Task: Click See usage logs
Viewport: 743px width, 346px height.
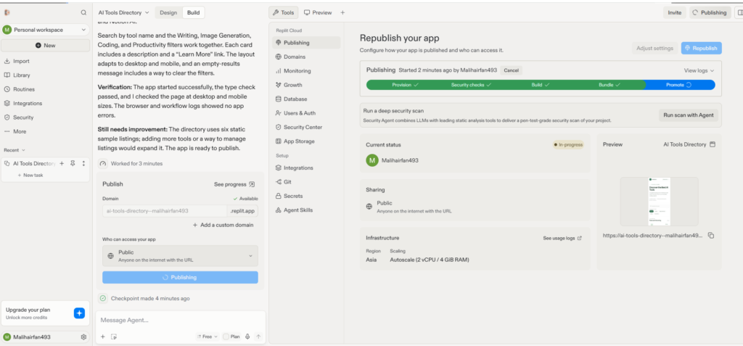Action: pyautogui.click(x=562, y=239)
